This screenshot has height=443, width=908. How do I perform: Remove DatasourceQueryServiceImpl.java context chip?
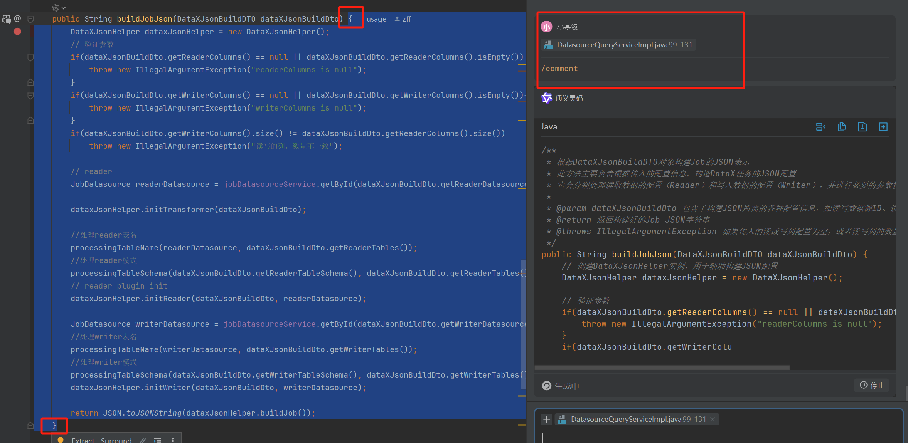coord(713,420)
